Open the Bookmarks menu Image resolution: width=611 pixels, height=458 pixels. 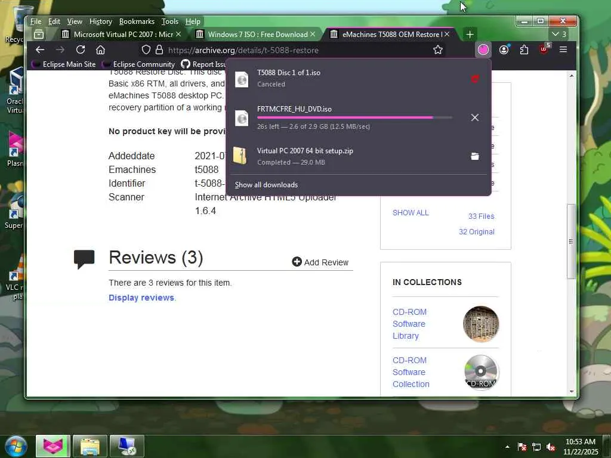(x=137, y=21)
